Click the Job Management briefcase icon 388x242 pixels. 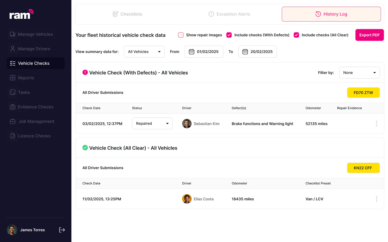pos(13,121)
